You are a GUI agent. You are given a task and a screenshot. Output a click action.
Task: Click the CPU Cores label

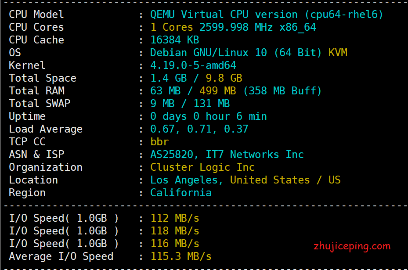36,27
